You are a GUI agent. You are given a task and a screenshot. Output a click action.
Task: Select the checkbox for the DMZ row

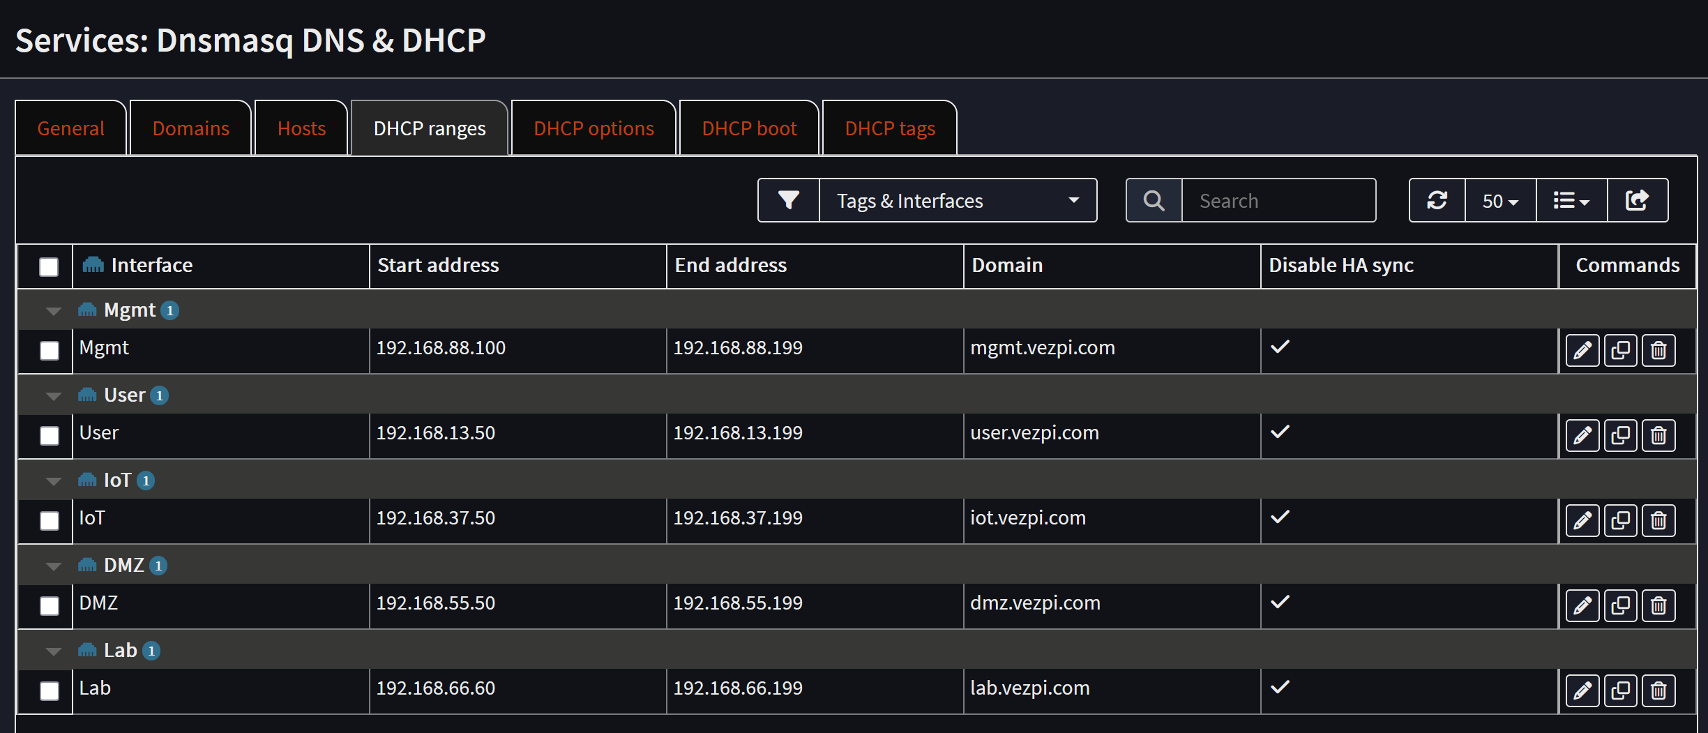pos(47,606)
